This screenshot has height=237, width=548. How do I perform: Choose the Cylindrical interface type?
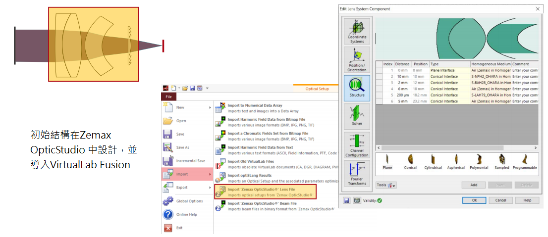coord(433,162)
